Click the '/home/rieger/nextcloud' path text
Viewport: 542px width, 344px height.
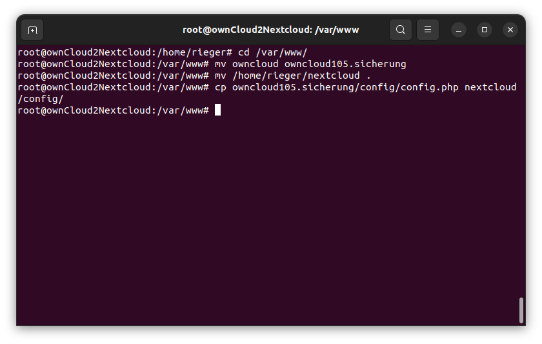[296, 76]
